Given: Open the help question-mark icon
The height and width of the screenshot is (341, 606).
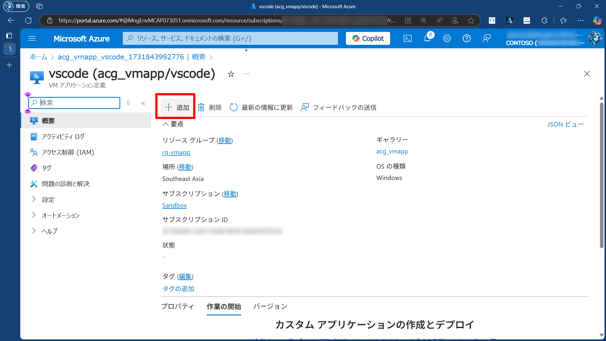Looking at the screenshot, I should pos(466,39).
